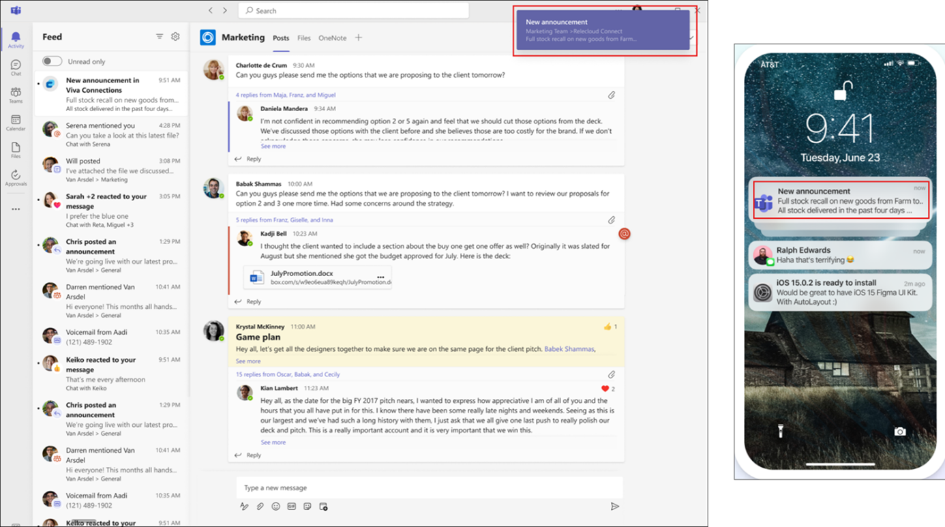
Task: Open first Voicemail from Aadi item
Action: point(111,337)
